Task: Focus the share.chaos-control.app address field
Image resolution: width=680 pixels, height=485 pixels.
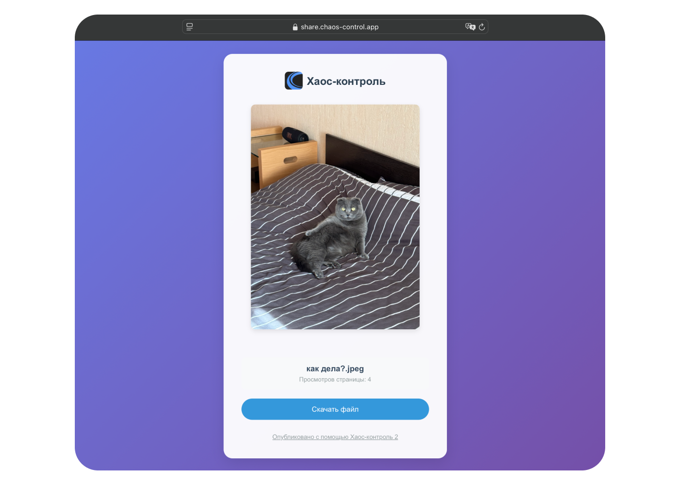Action: tap(335, 27)
